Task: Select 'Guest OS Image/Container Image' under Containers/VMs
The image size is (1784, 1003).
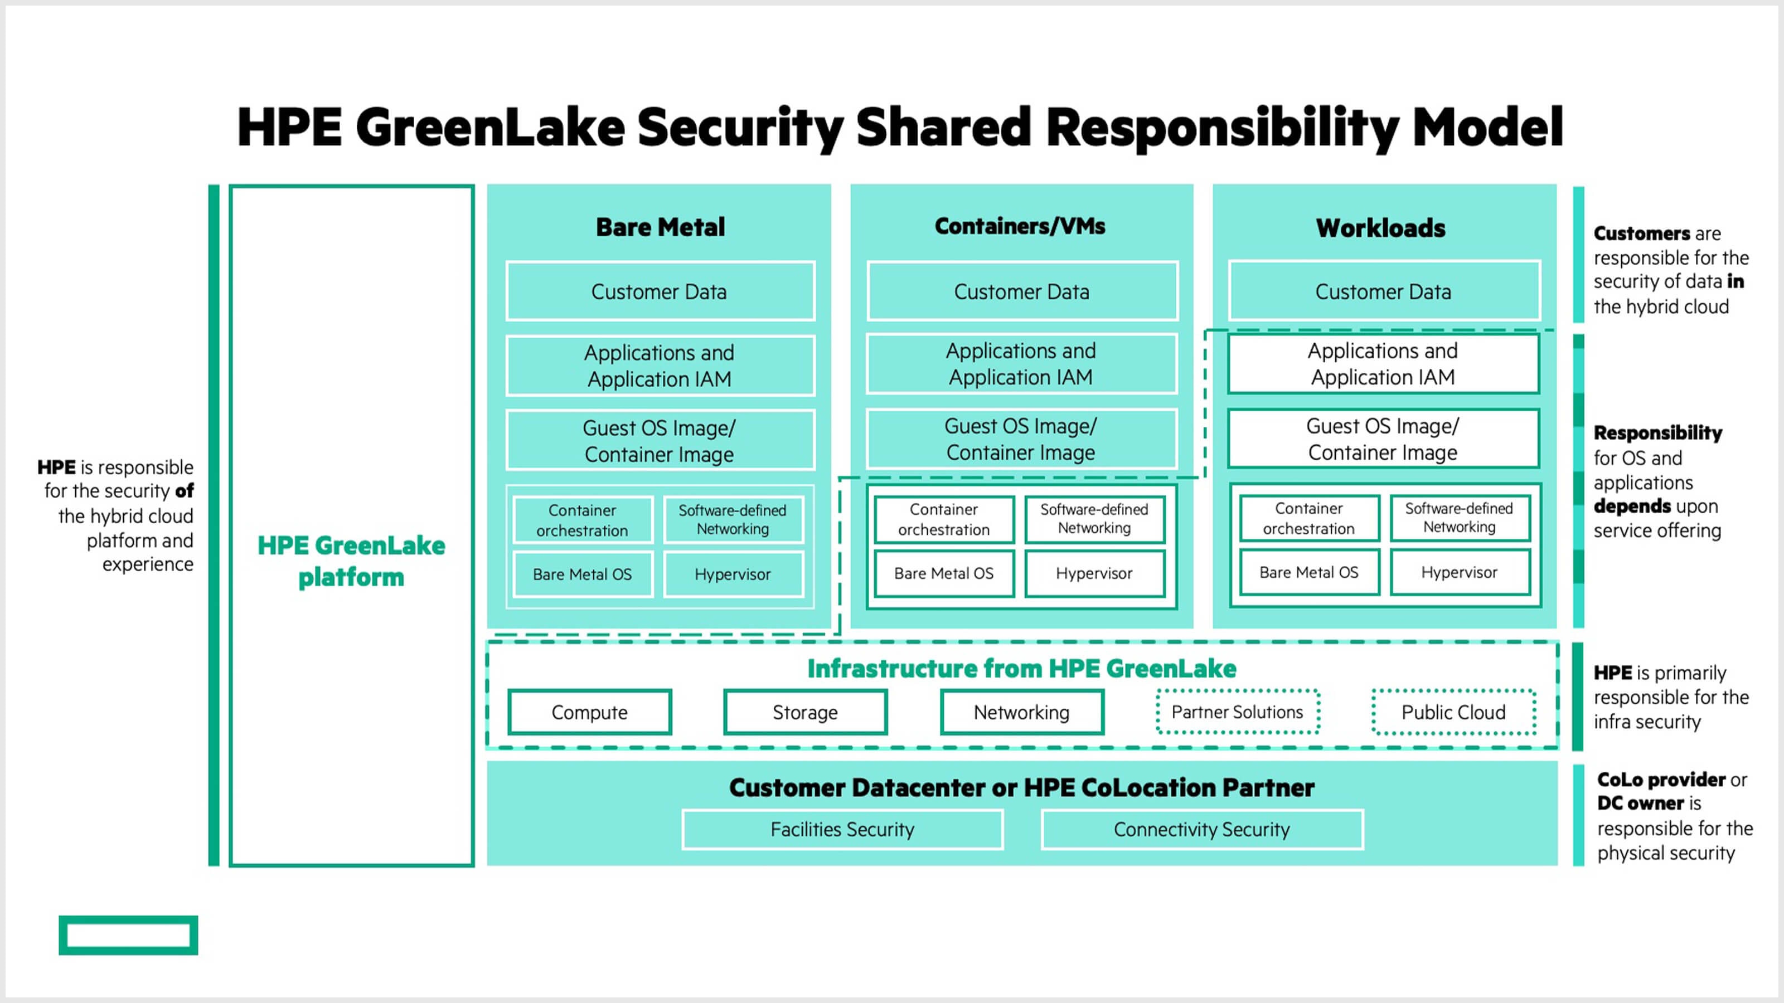Action: pos(1022,439)
